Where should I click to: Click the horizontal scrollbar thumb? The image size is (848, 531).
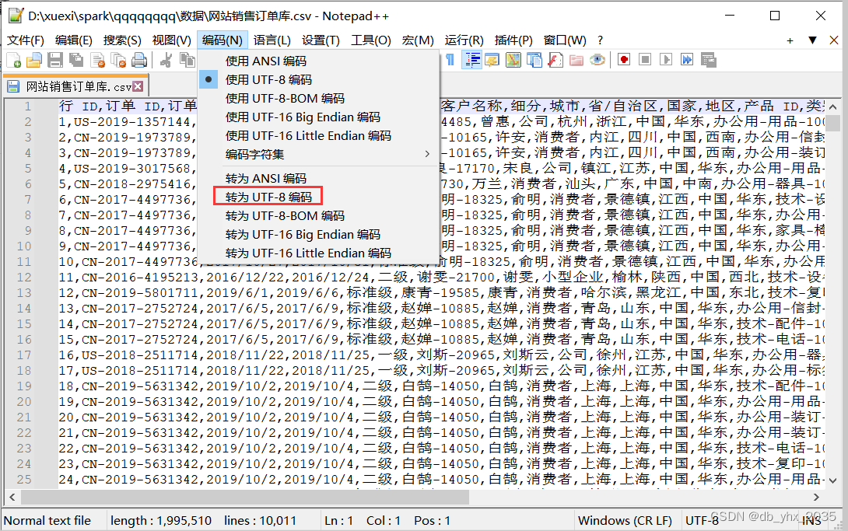[245, 497]
